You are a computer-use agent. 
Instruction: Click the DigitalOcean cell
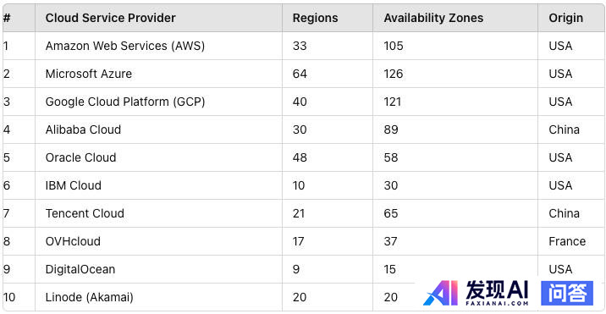coord(158,269)
